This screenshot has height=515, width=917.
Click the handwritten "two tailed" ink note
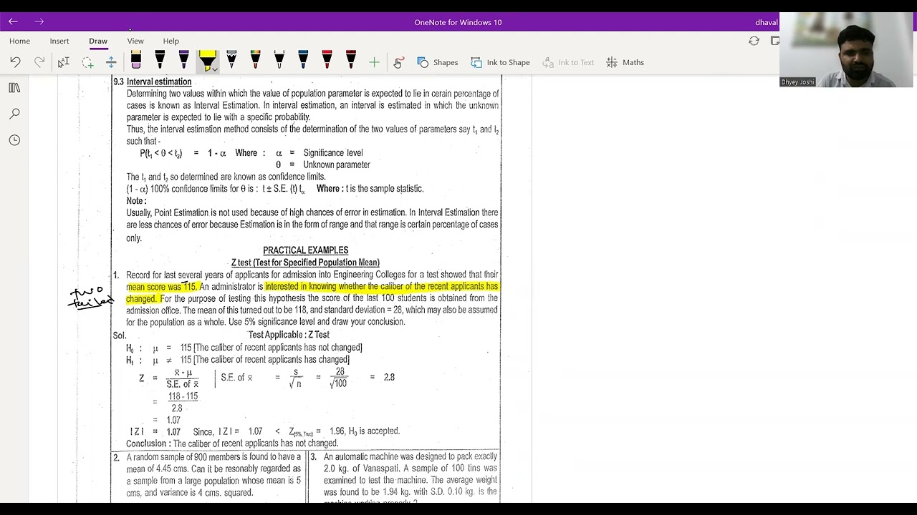[91, 298]
